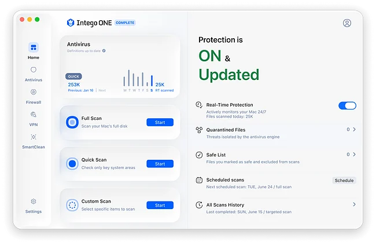Screen dimensions: 376x245
Task: Click the Intego ONE logo icon
Action: click(71, 23)
